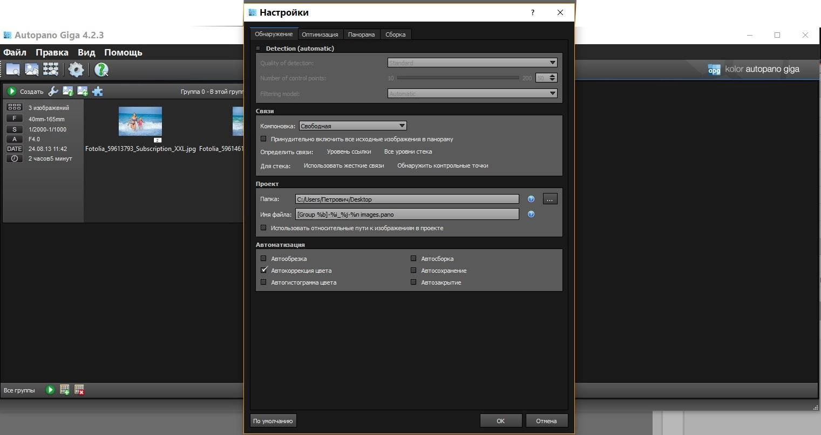The height and width of the screenshot is (435, 821).
Task: Click the dialog title bar question mark button
Action: [x=533, y=12]
